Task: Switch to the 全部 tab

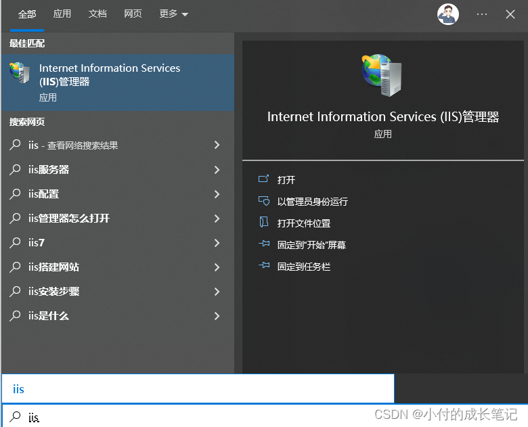Action: coord(27,14)
